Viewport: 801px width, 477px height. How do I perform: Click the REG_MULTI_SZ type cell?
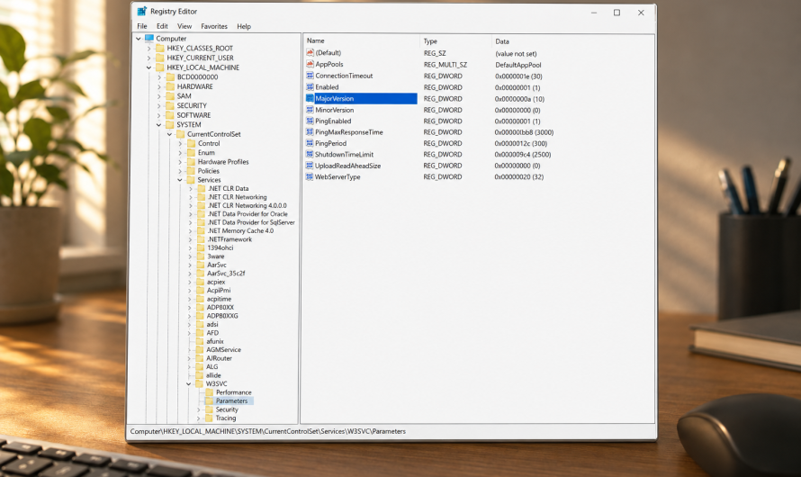click(x=445, y=65)
